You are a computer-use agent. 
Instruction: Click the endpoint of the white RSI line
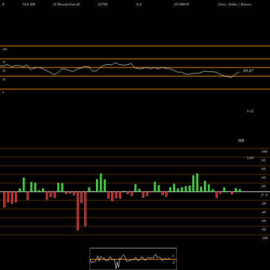239,72
